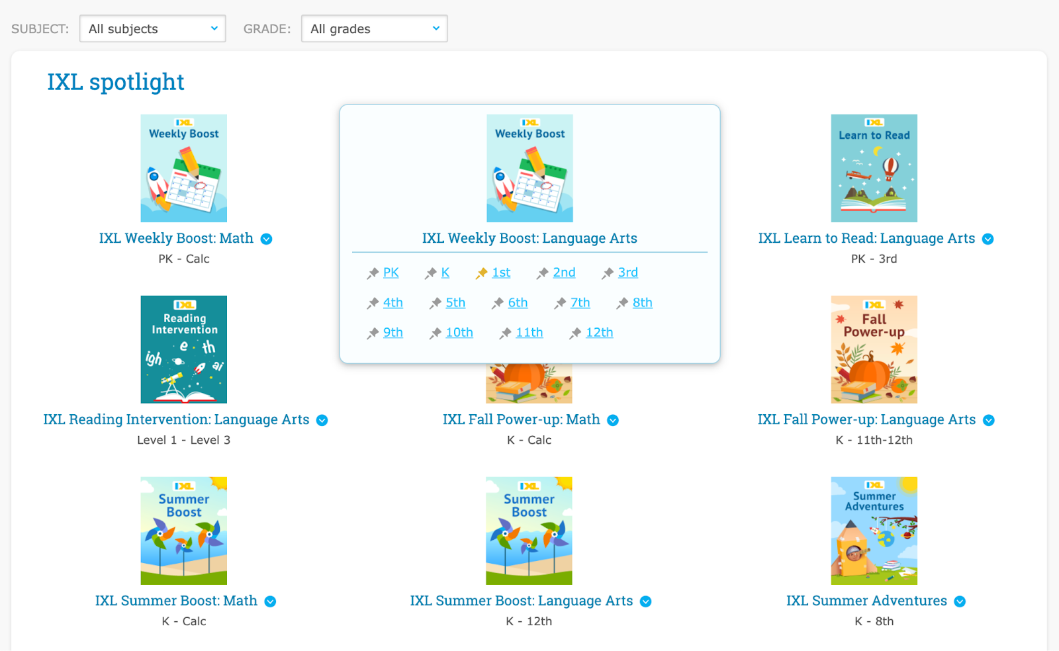The width and height of the screenshot is (1059, 651).
Task: Click Summer Boost cover above Language Arts
Action: pyautogui.click(x=529, y=531)
